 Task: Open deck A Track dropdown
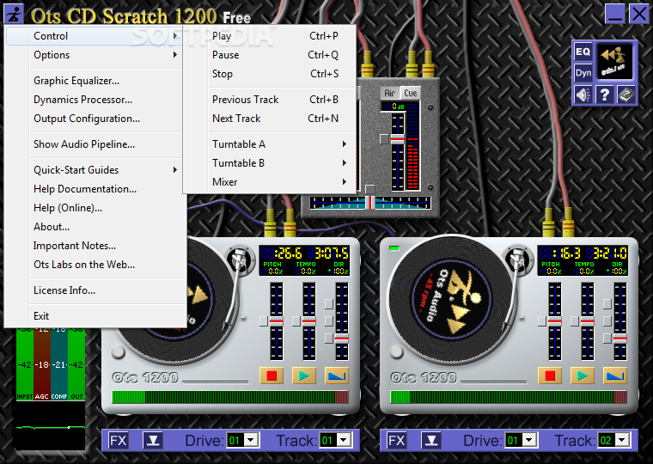(x=344, y=440)
